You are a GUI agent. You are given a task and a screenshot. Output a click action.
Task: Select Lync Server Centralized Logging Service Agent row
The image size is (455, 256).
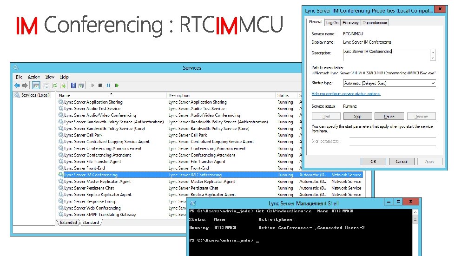pos(180,142)
